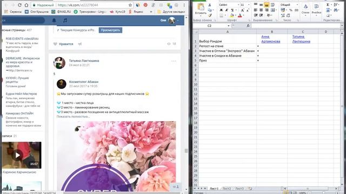Open Chrome home page with house icon

(26, 5)
